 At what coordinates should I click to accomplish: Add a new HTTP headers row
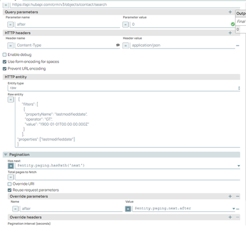point(230,33)
